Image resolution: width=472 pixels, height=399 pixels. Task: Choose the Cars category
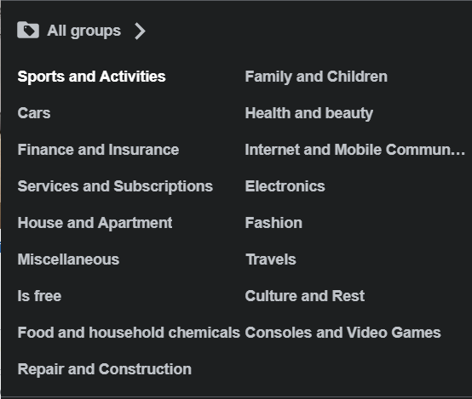(34, 113)
